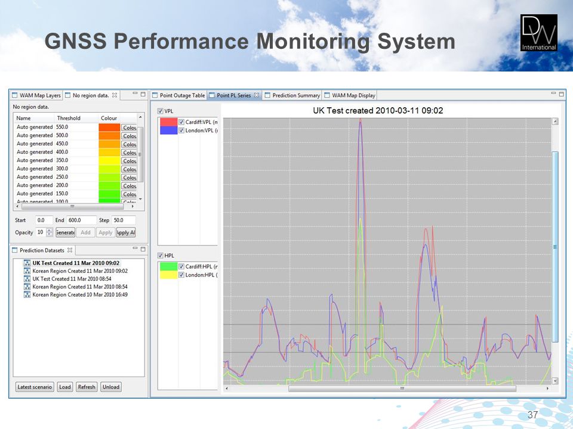Uncheck the Cardiff:VPL series checkbox

[181, 122]
